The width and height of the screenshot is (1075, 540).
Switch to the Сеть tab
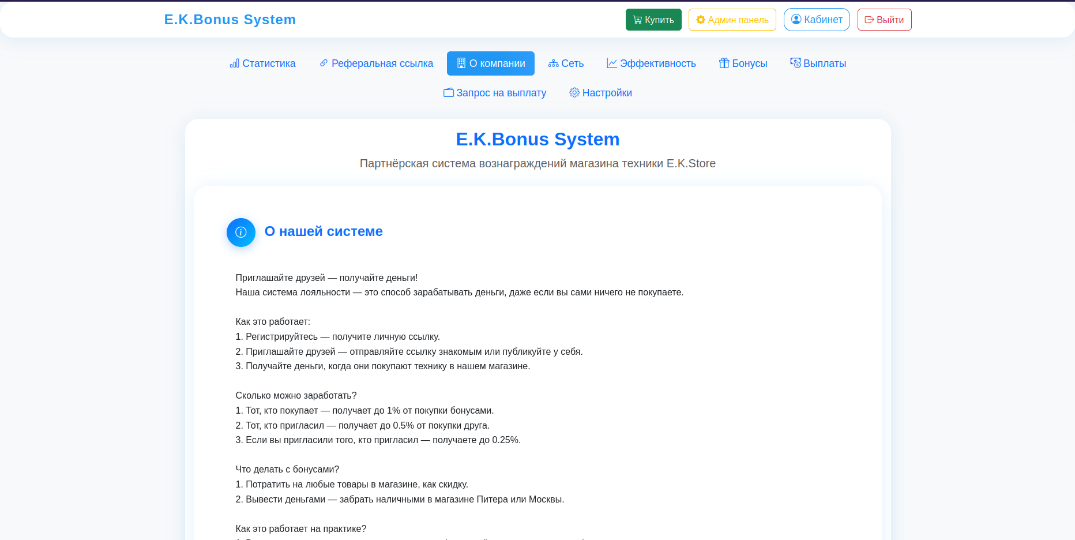coord(566,63)
